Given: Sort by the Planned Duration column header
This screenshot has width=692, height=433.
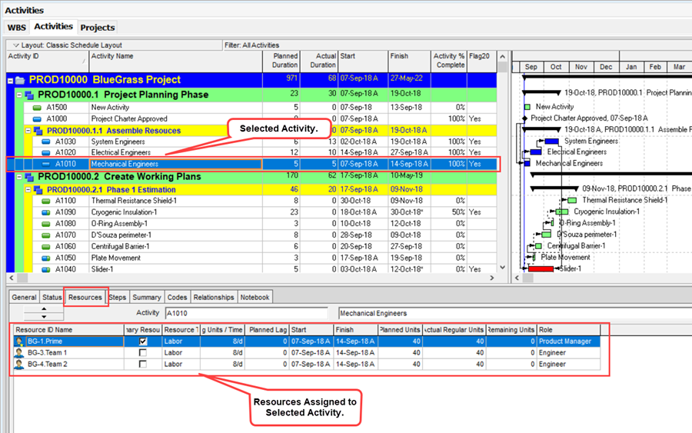Looking at the screenshot, I should click(x=281, y=61).
